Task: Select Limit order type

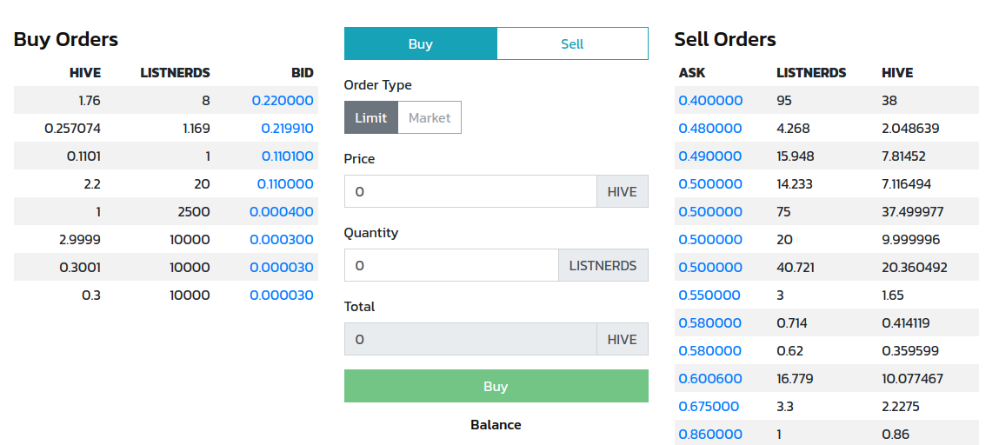Action: 370,118
